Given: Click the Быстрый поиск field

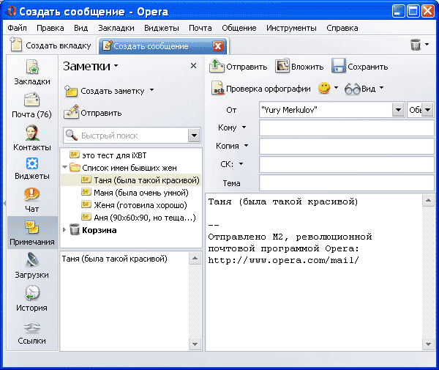Looking at the screenshot, I should coord(126,136).
